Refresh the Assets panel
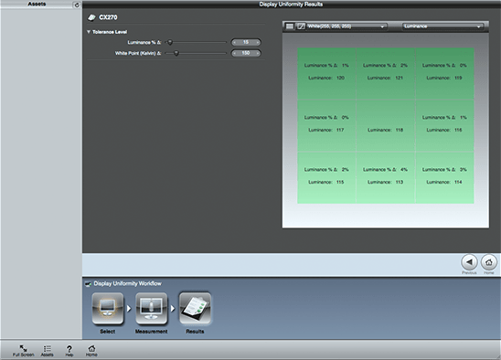 (x=77, y=5)
